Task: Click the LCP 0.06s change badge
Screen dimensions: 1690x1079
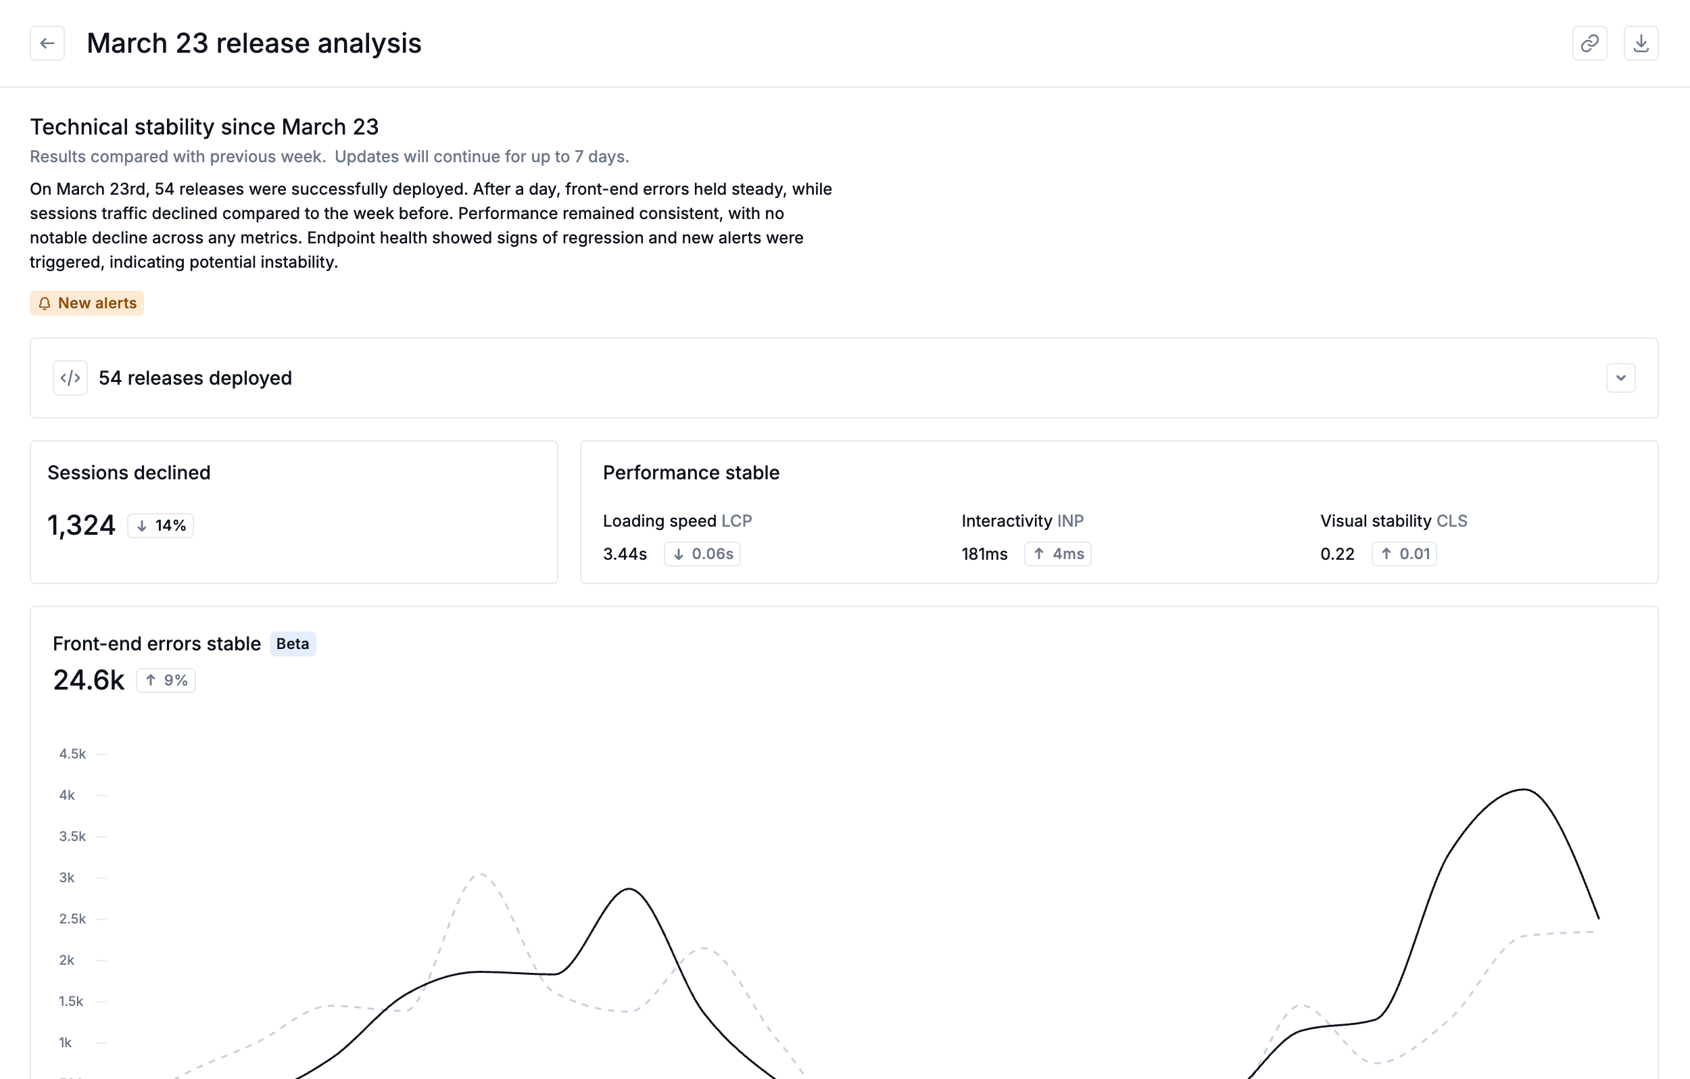Action: [702, 554]
